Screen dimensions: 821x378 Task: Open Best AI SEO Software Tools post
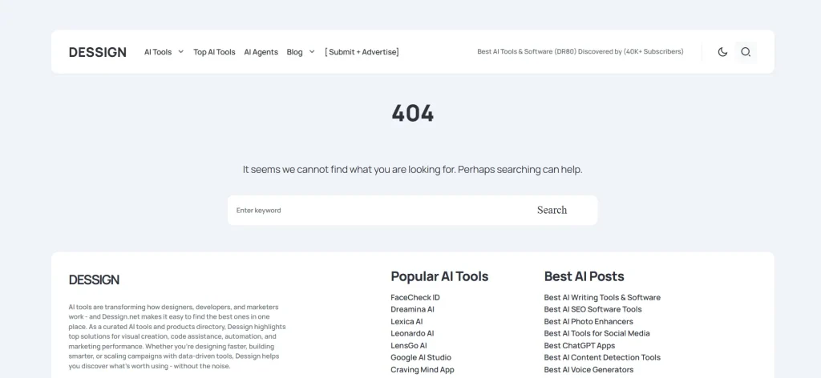592,309
